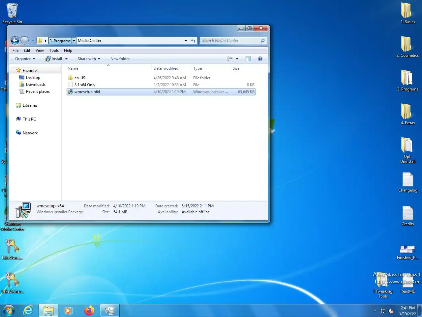Open the ReadME desktop file
Image resolution: width=422 pixels, height=317 pixels.
pyautogui.click(x=408, y=284)
